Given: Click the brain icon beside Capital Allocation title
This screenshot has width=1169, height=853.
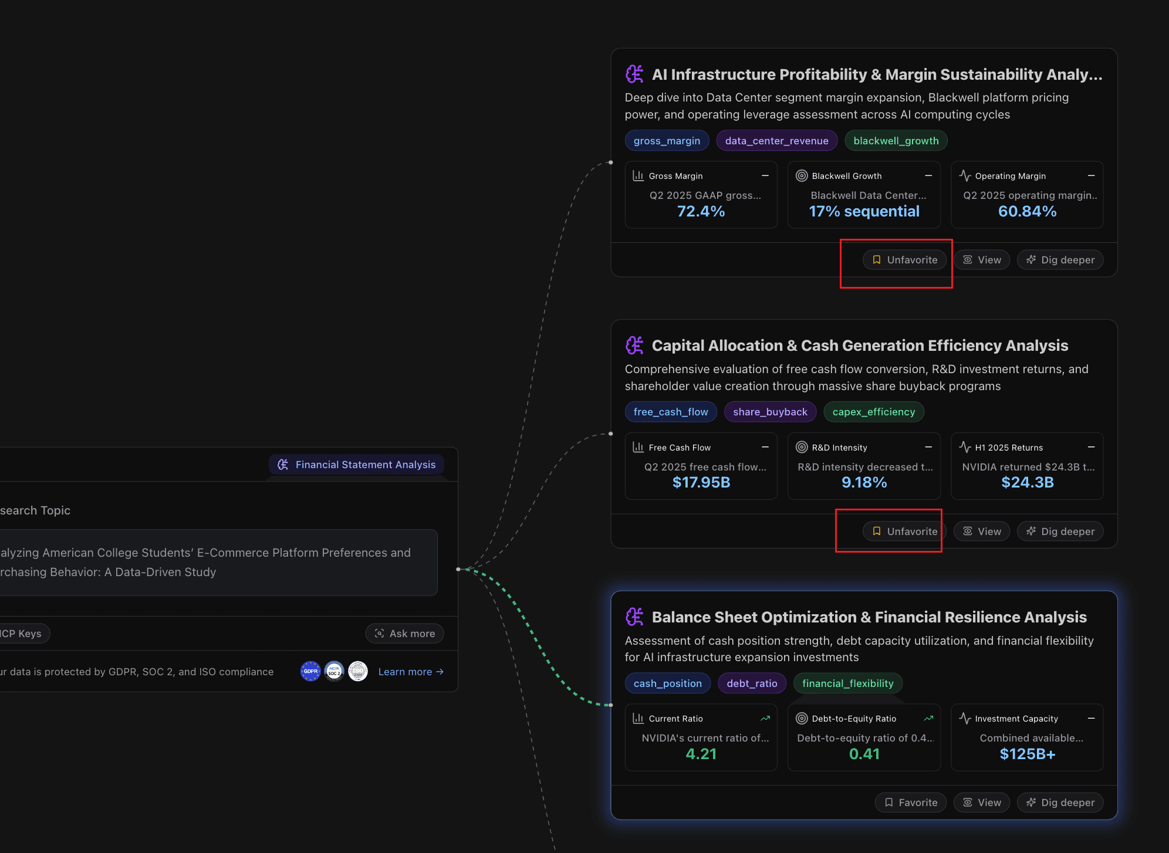Looking at the screenshot, I should pos(634,346).
